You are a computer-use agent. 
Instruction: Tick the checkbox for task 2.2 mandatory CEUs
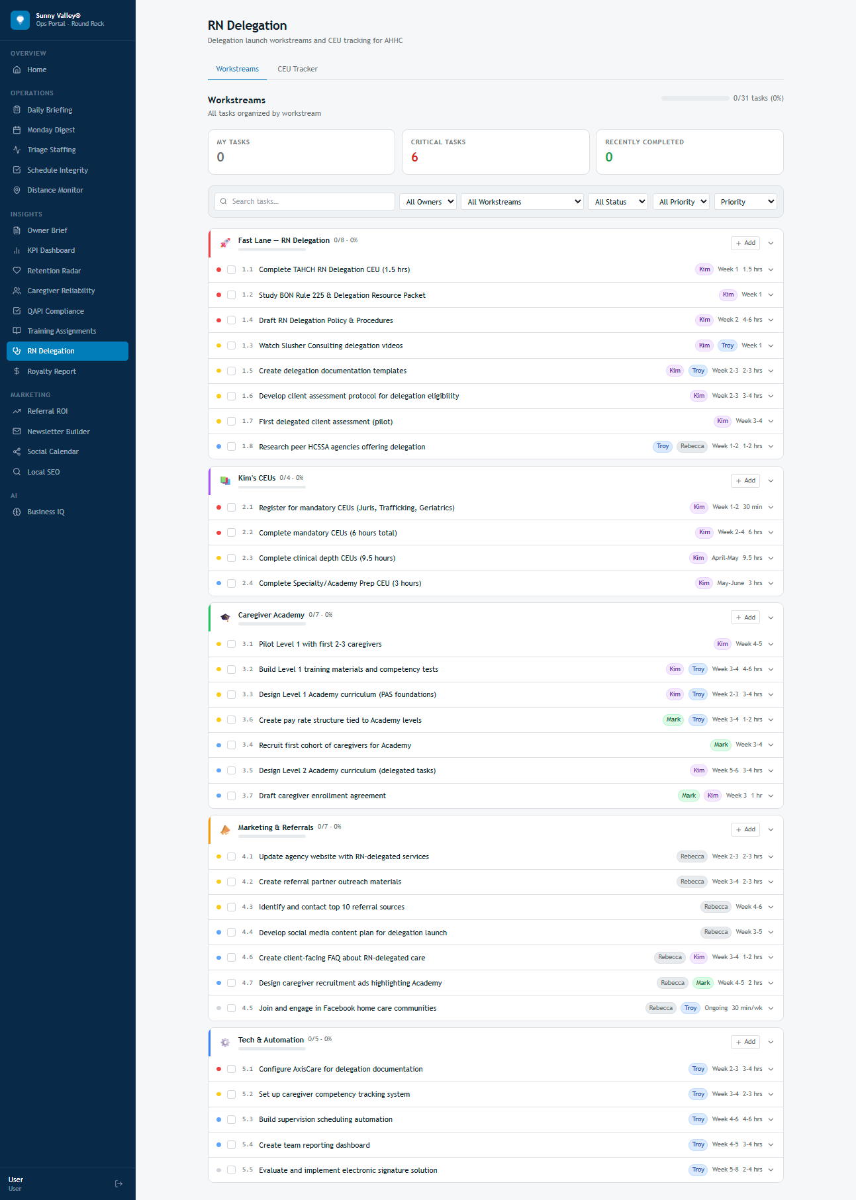click(231, 533)
